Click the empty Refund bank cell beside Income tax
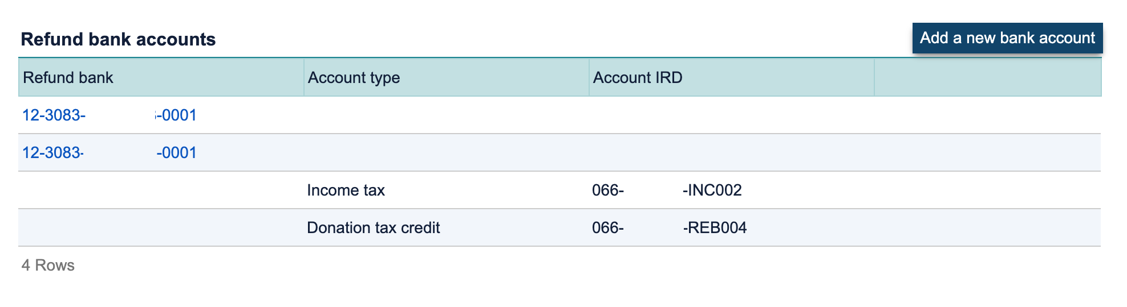Viewport: 1127px width, 307px height. (x=161, y=190)
